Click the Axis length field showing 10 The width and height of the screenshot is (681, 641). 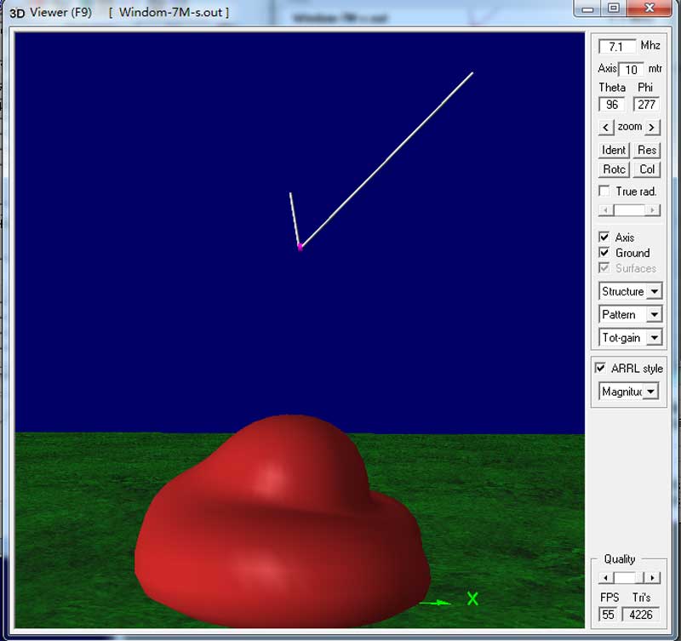[x=631, y=70]
